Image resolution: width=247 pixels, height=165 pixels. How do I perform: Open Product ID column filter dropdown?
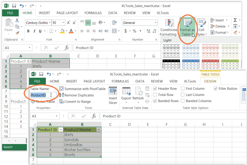(61, 130)
